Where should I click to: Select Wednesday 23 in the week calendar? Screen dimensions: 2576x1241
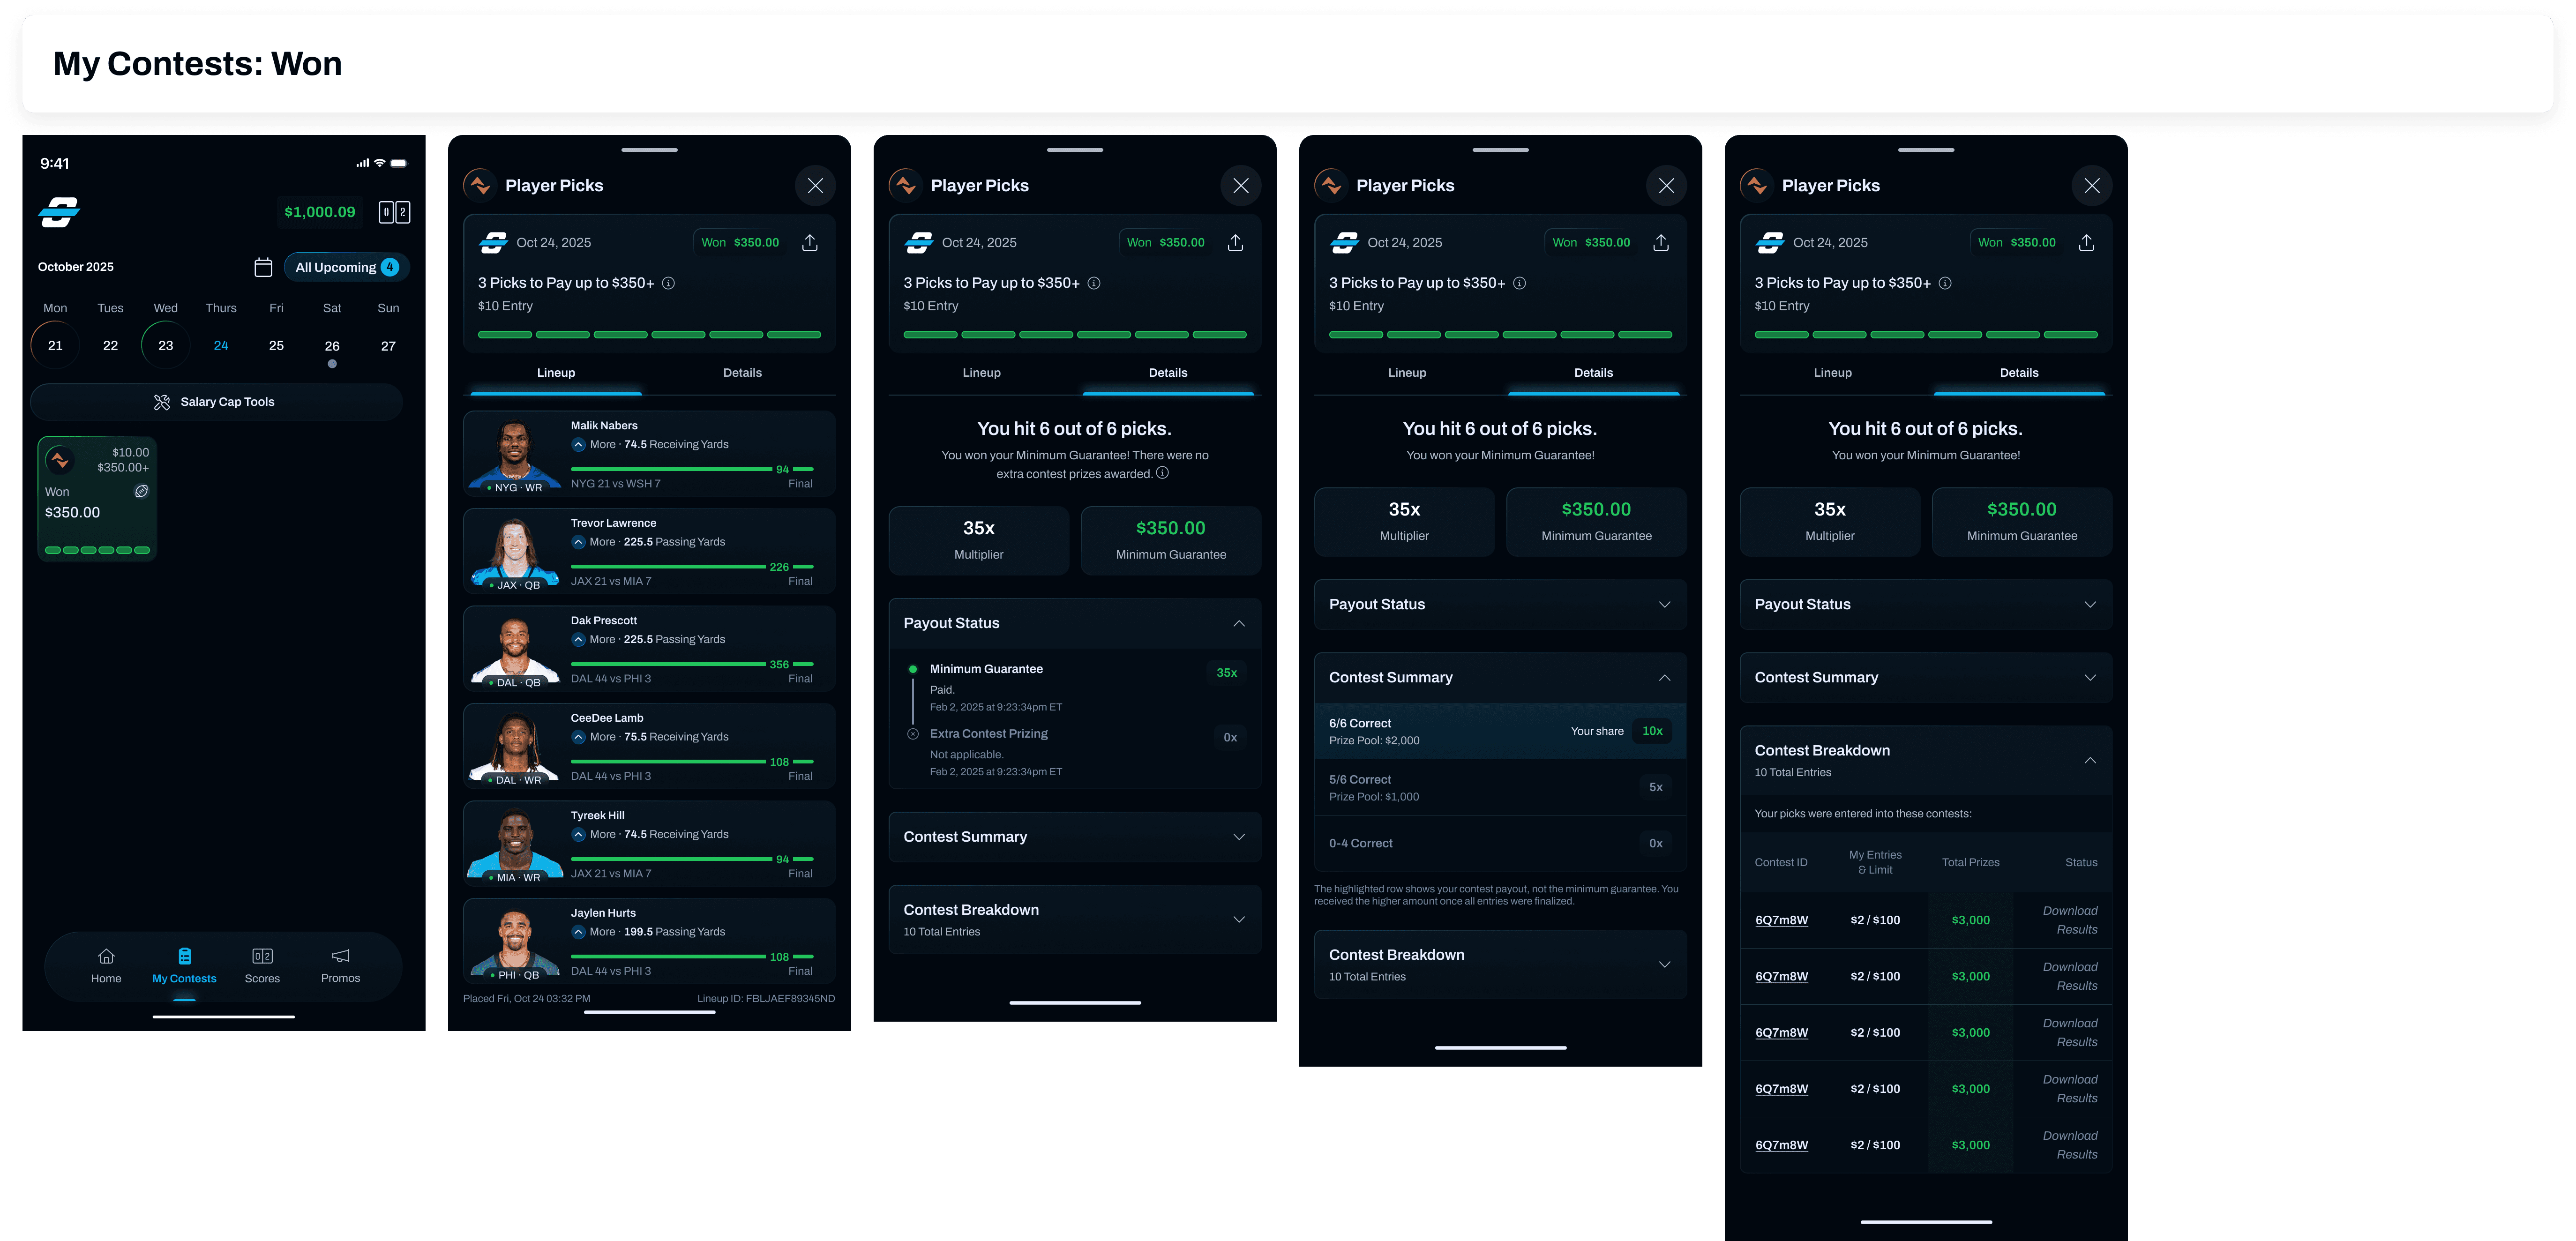click(166, 346)
